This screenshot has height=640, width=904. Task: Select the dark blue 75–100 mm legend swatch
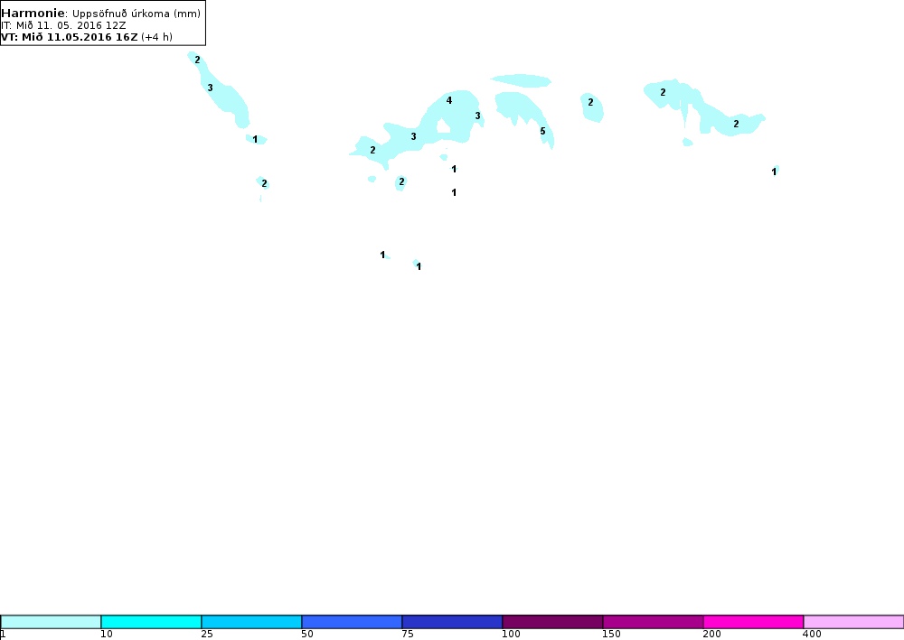coord(452,622)
